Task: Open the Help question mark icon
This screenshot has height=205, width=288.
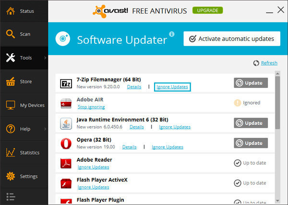Action: [x=11, y=129]
